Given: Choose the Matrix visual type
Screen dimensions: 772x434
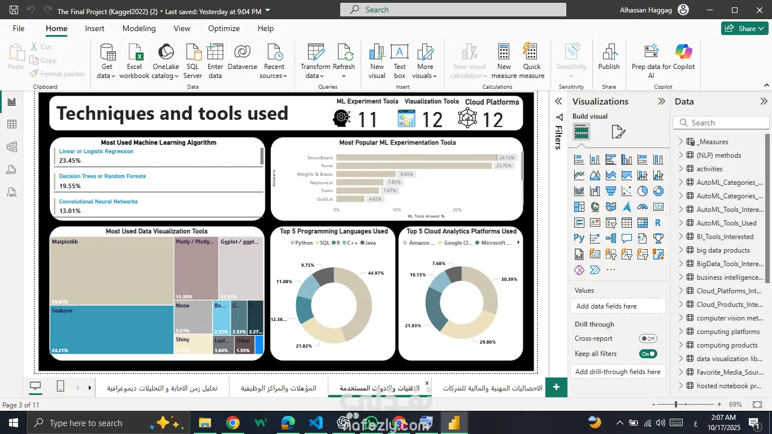Looking at the screenshot, I should coord(643,223).
